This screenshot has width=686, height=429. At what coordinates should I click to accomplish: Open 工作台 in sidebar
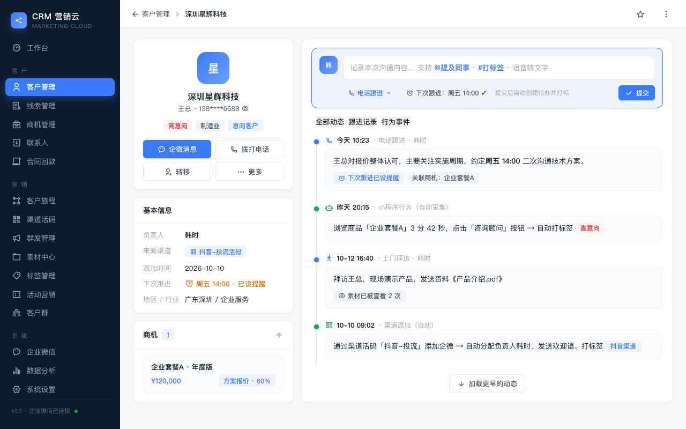tap(60, 48)
